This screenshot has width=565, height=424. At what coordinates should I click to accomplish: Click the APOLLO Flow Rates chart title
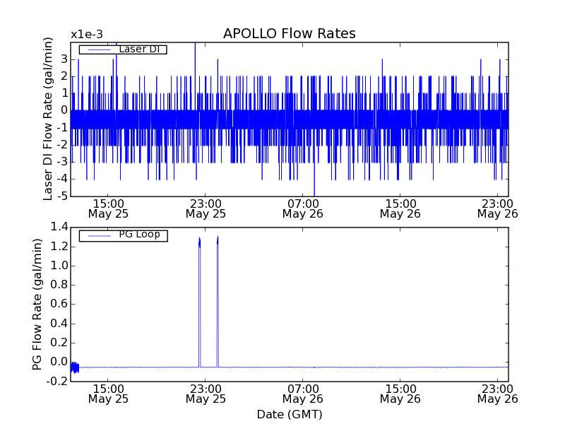289,34
